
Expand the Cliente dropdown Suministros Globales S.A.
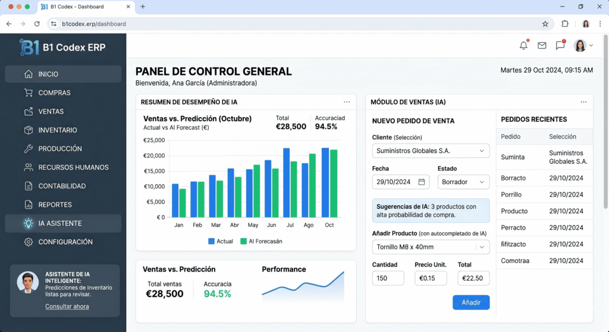pyautogui.click(x=431, y=151)
